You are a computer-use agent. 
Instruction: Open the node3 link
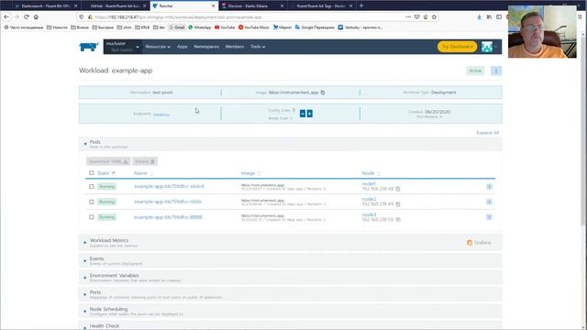pyautogui.click(x=369, y=214)
